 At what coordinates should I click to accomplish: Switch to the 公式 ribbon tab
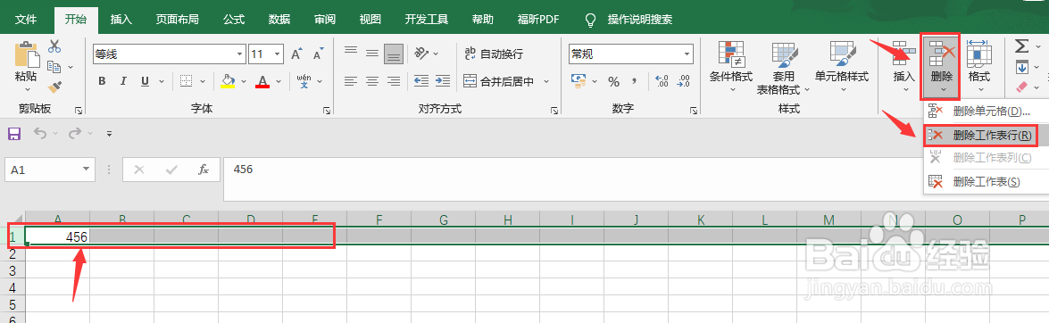(234, 20)
